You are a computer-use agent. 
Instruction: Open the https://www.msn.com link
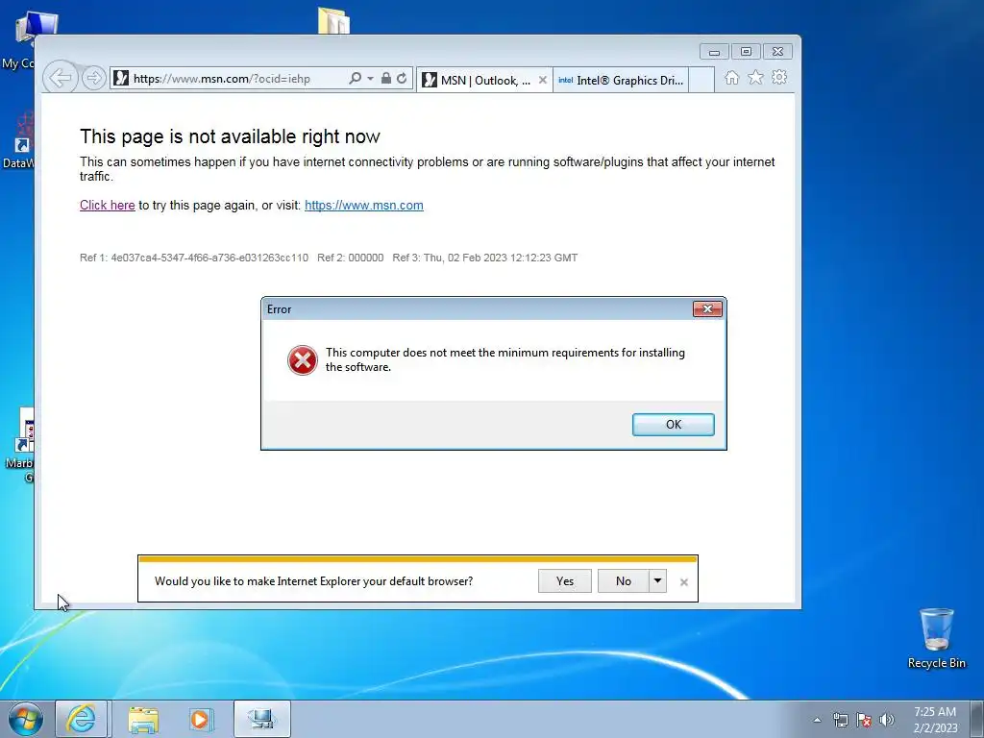pyautogui.click(x=364, y=206)
